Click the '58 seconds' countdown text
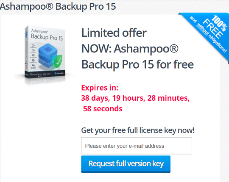Image resolution: width=229 pixels, height=182 pixels. [103, 109]
